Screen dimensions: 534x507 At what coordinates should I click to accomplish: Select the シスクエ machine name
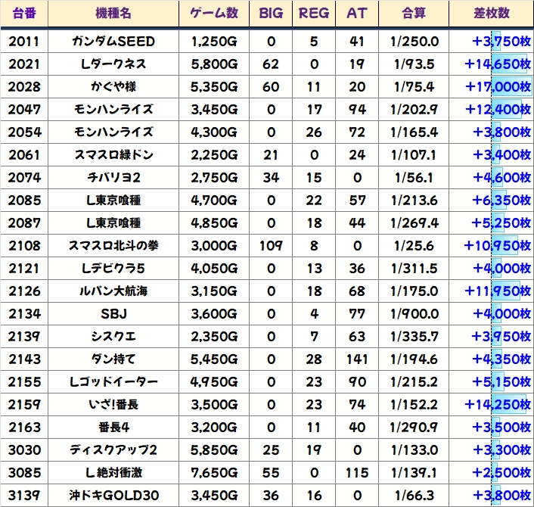pos(113,337)
